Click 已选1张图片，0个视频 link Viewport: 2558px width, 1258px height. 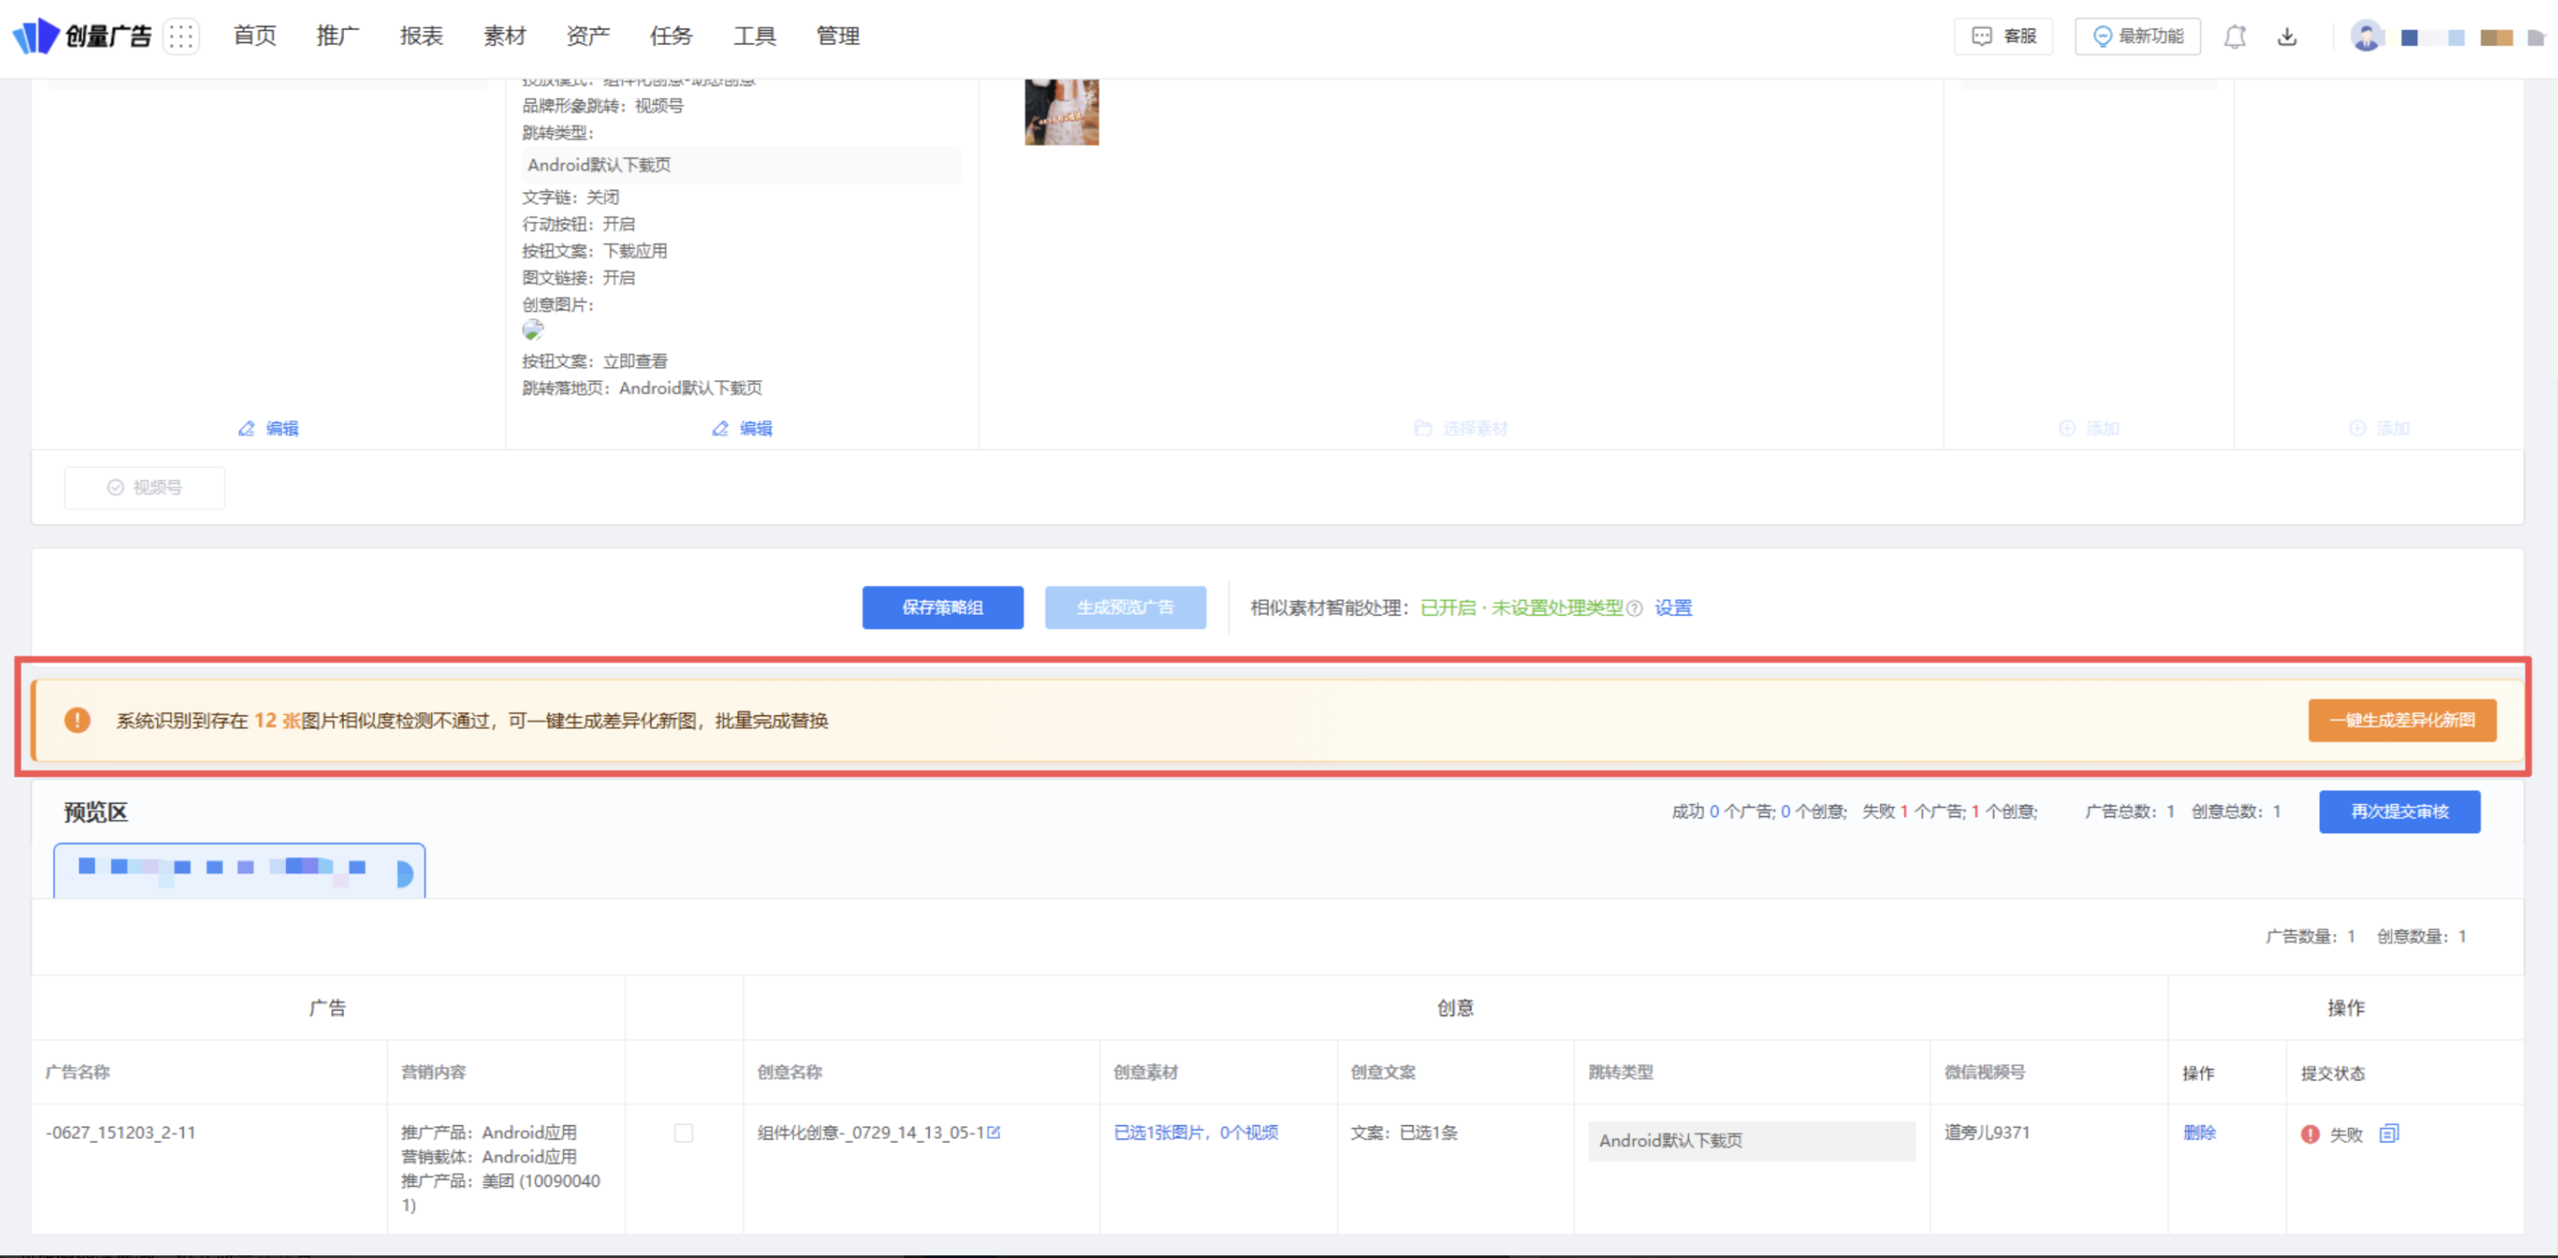1195,1133
